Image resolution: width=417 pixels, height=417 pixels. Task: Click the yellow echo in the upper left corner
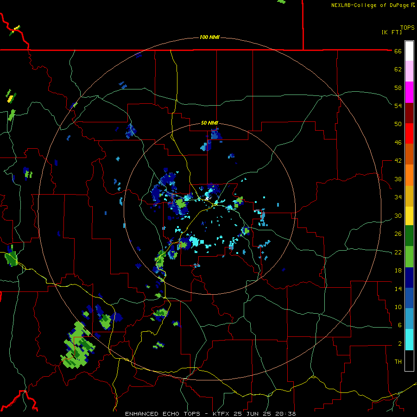click(17, 27)
